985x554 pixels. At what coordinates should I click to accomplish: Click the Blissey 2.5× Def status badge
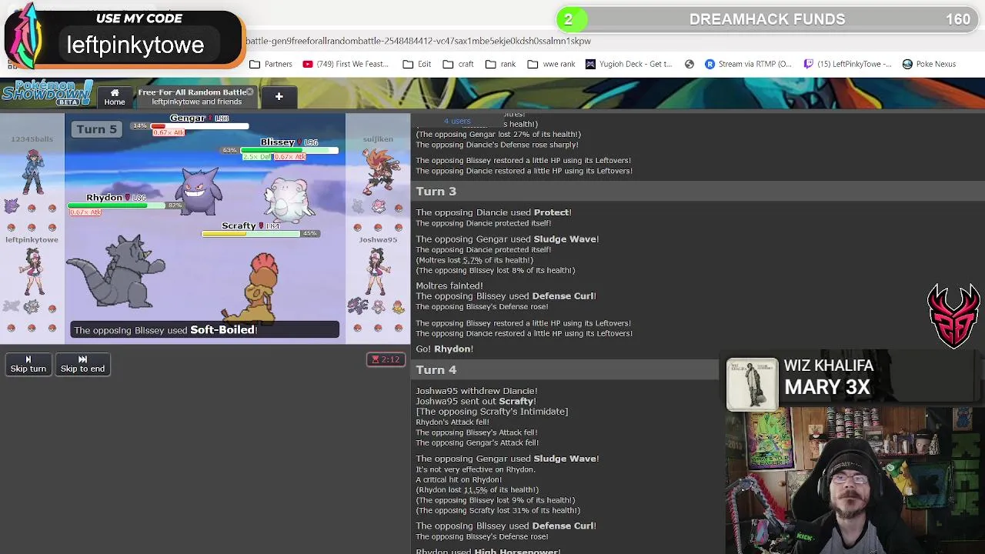pyautogui.click(x=258, y=157)
